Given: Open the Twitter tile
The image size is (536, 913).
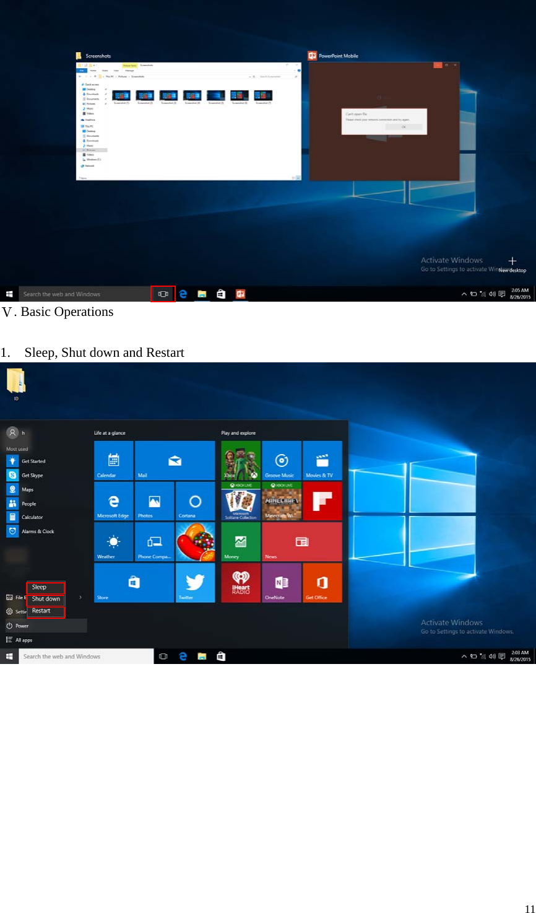Looking at the screenshot, I should (195, 583).
